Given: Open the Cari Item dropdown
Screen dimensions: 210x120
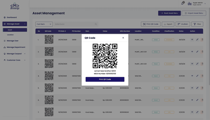Looking at the screenshot, I should click(44, 24).
